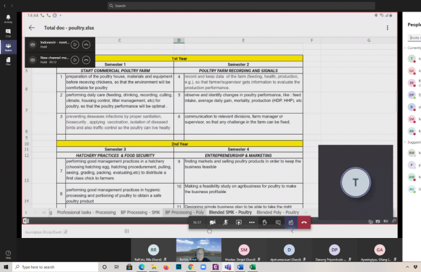Switch to BP Processing - Poly sheet tab
The width and height of the screenshot is (421, 272).
coord(185,212)
